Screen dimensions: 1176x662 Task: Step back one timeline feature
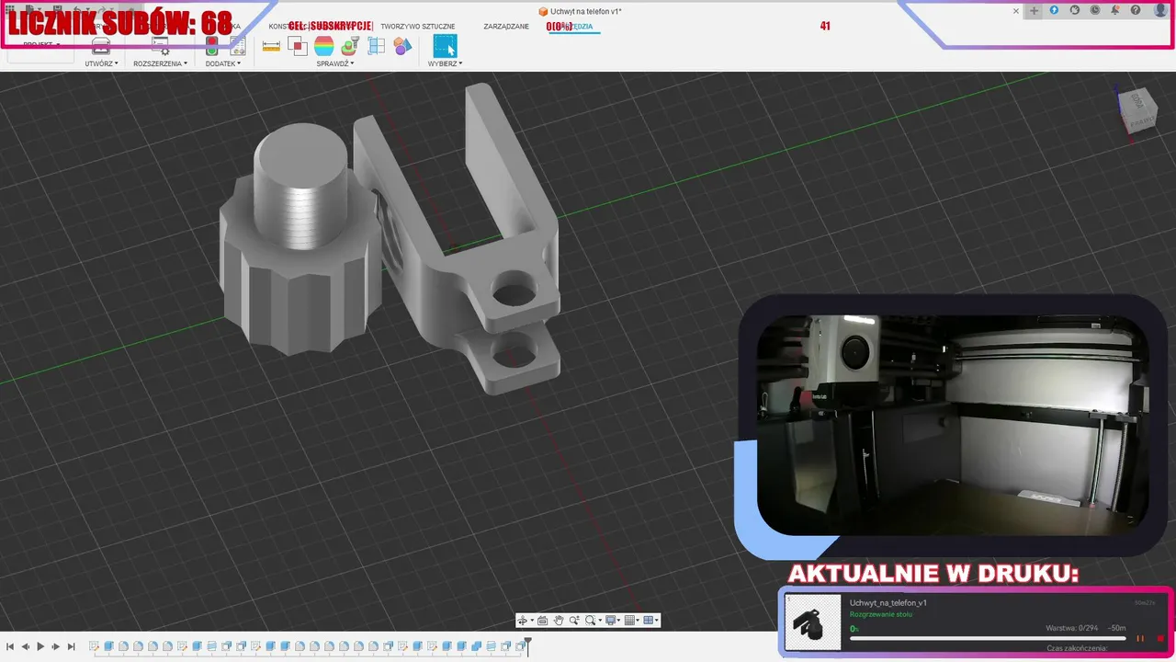click(x=26, y=647)
